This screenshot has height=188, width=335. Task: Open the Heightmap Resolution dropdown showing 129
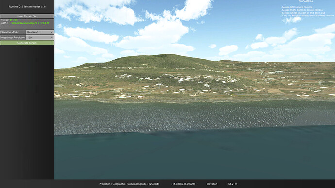pos(40,37)
